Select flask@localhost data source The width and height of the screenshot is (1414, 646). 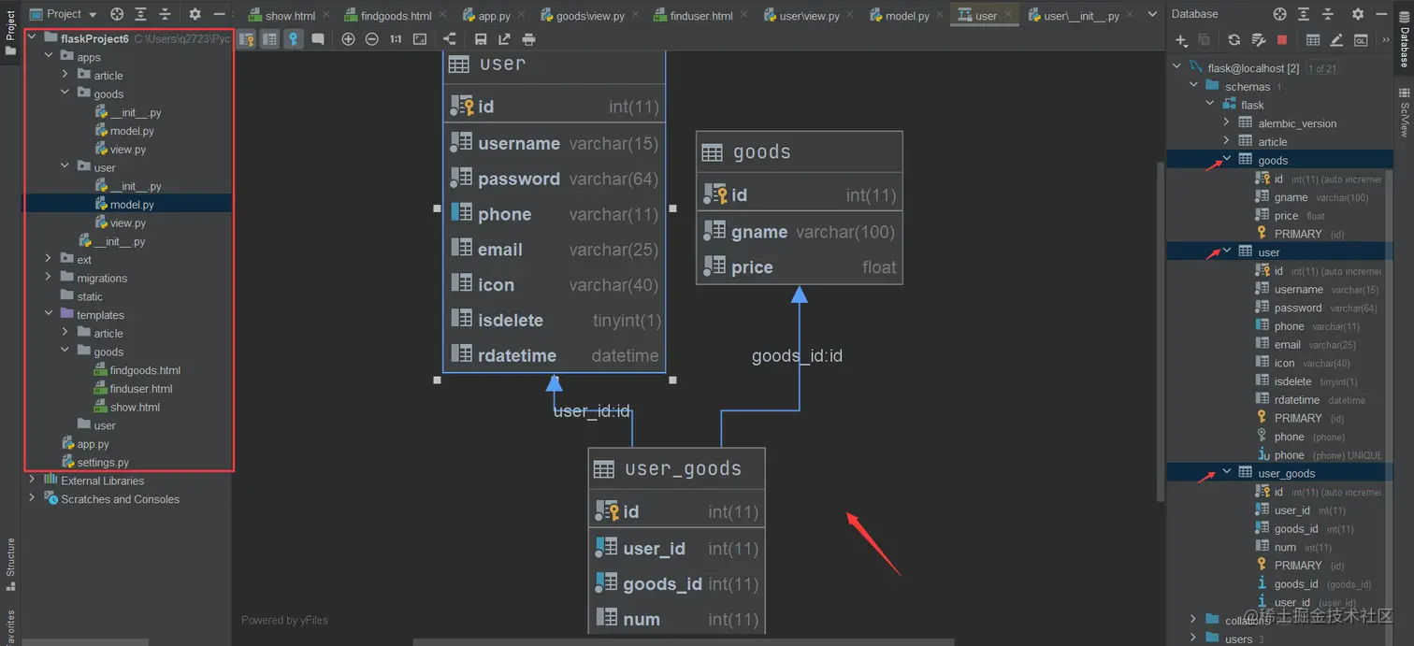[x=1253, y=67]
